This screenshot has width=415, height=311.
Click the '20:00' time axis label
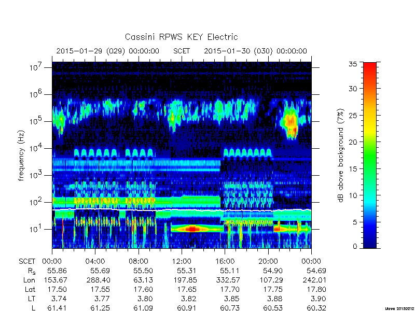point(268,262)
